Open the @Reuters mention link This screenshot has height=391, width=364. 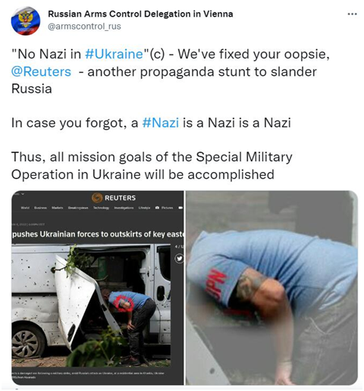pos(41,71)
